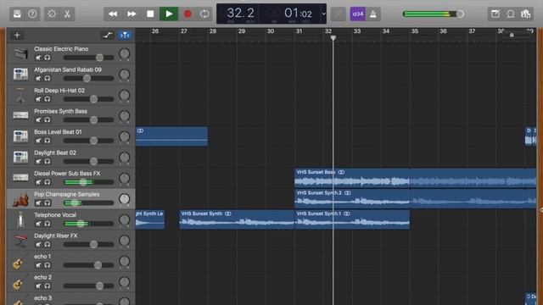Mute the echo 1 track
This screenshot has height=305, width=543.
click(38, 265)
